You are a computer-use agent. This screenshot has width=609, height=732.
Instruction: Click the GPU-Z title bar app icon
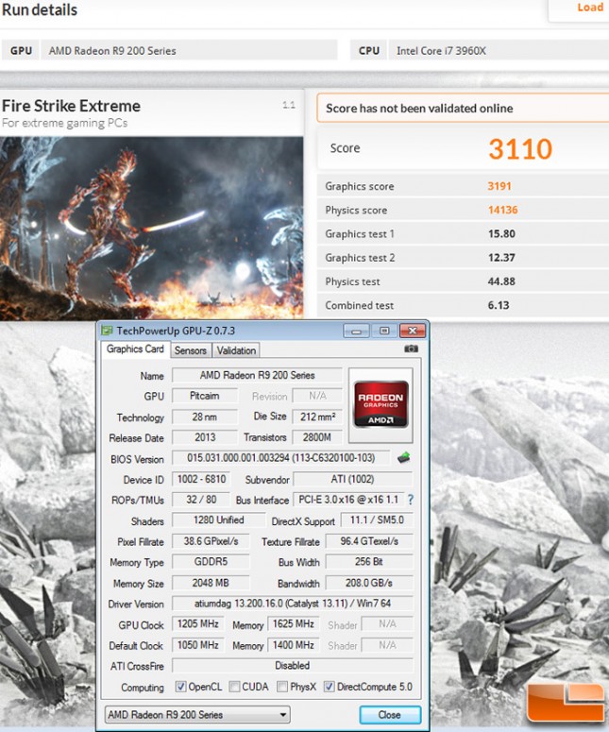click(x=108, y=331)
